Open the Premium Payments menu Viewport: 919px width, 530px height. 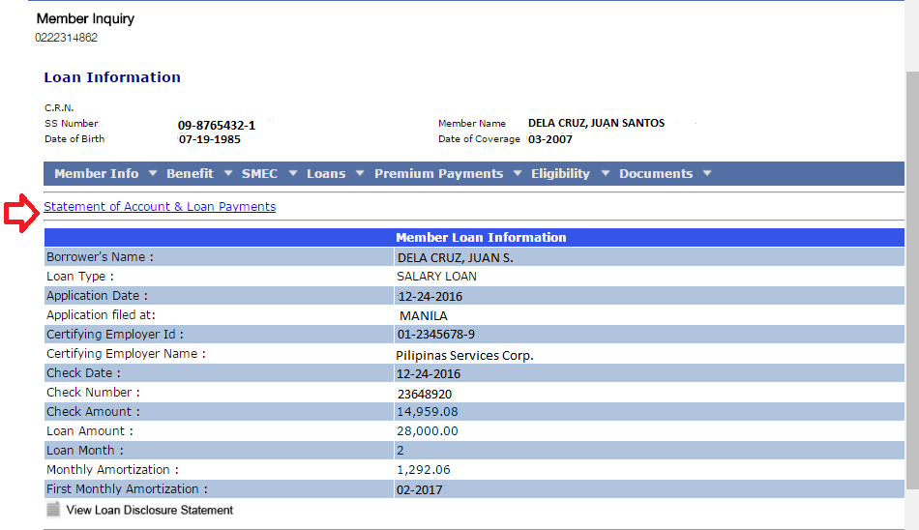pos(438,174)
